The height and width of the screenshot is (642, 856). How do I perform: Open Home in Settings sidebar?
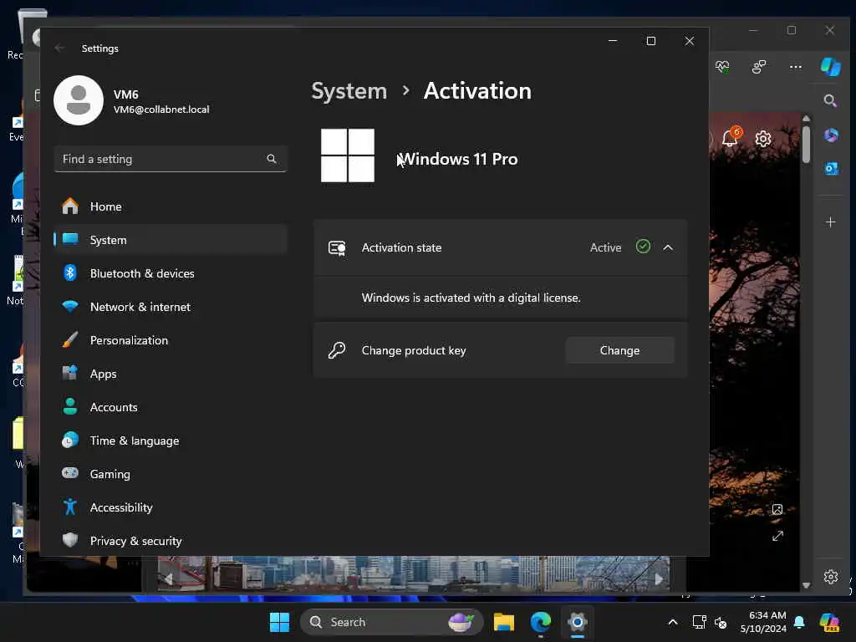coord(171,206)
